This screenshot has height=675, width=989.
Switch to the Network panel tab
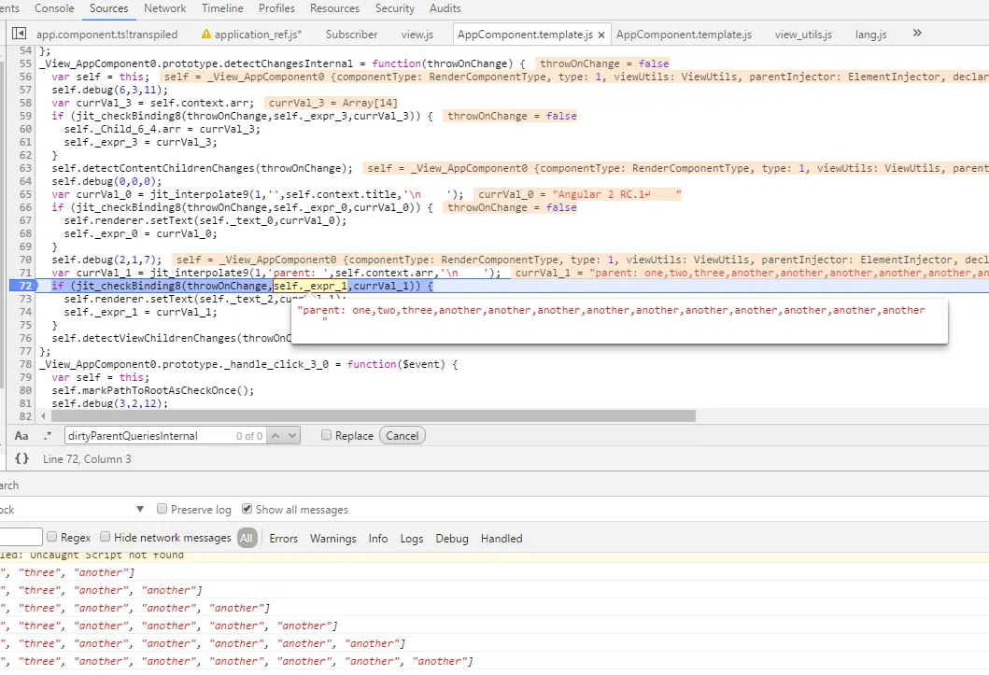[164, 8]
